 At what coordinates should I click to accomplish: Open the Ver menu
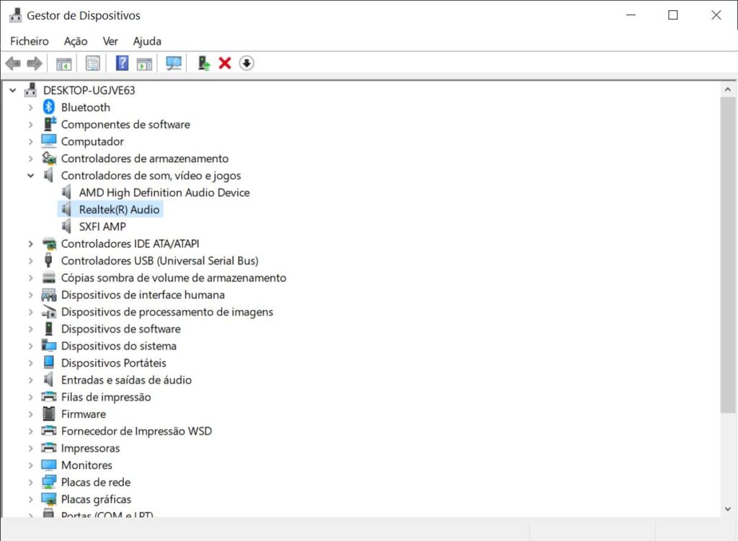[110, 41]
